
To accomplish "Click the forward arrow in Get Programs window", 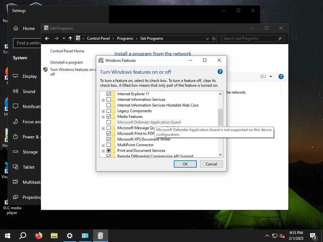I will (56, 38).
